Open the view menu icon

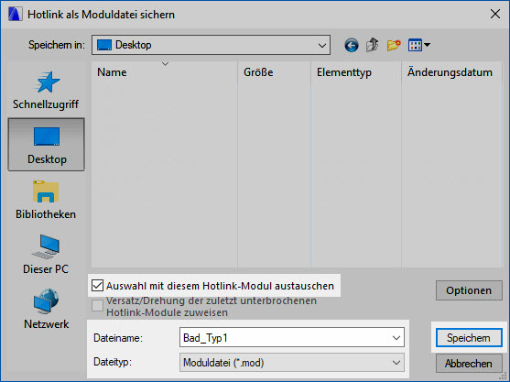tap(419, 45)
